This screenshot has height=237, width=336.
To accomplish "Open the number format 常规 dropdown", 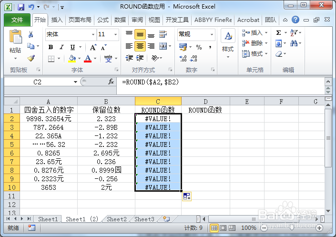I will pyautogui.click(x=212, y=34).
